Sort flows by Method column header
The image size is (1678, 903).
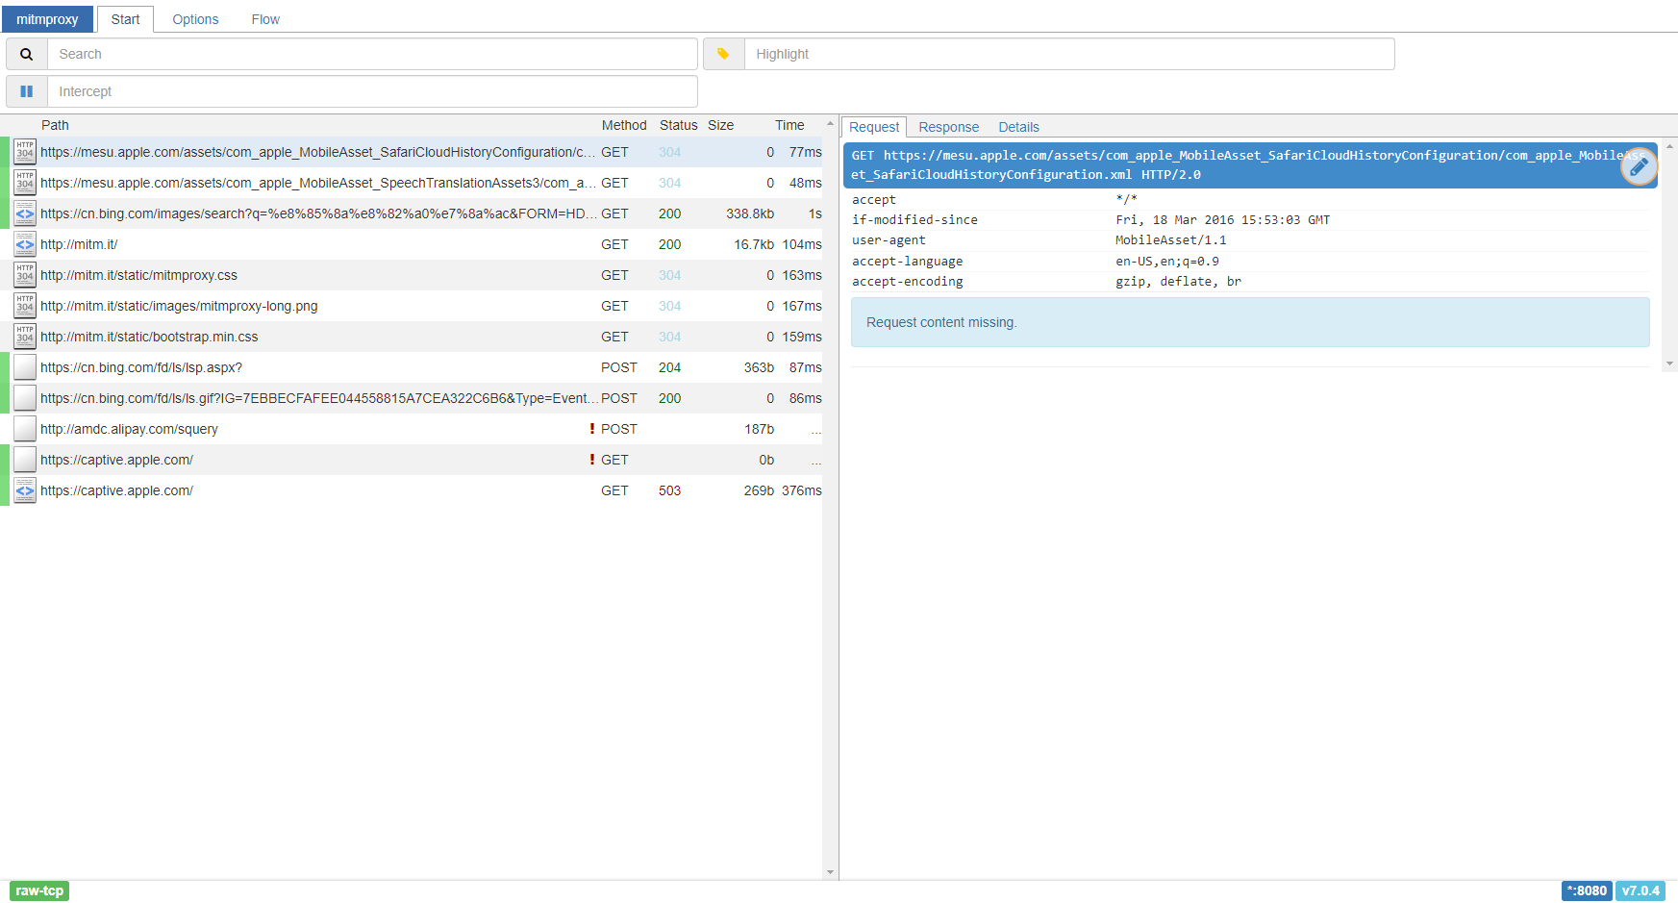pyautogui.click(x=624, y=125)
